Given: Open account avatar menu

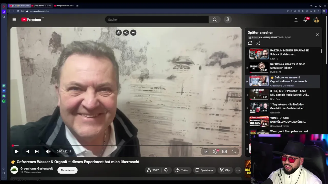Looking at the screenshot, I should click(x=316, y=20).
